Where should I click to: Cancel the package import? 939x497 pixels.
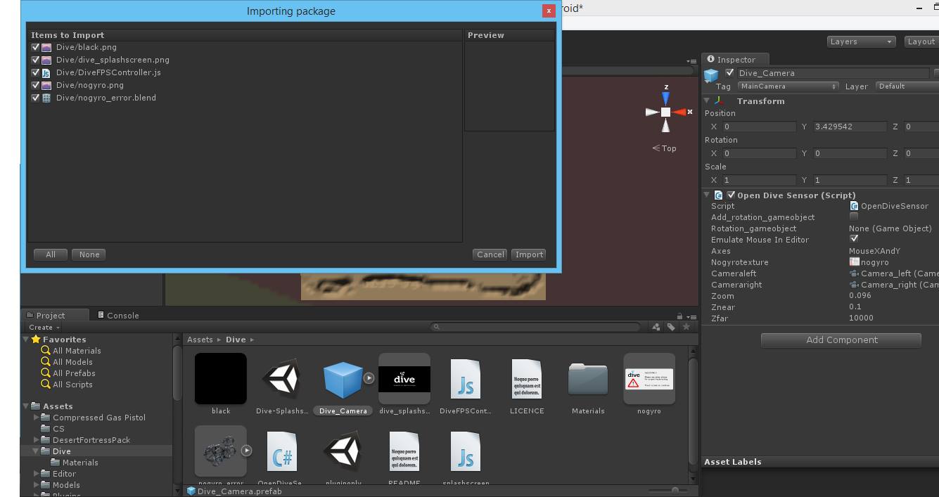coord(490,254)
